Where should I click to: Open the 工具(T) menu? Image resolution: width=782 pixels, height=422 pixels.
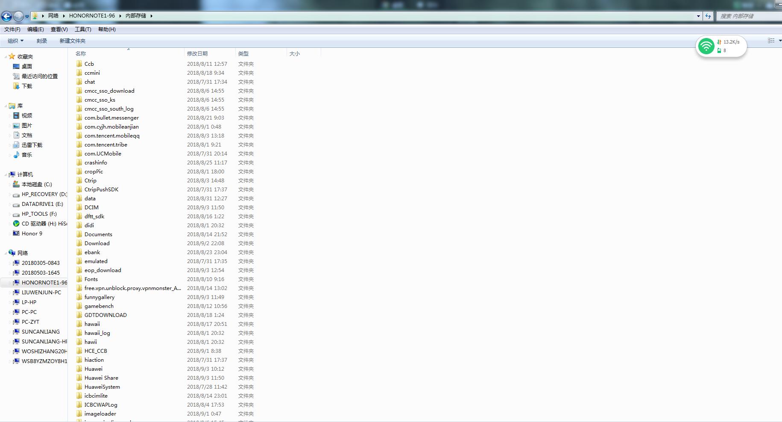click(x=83, y=29)
